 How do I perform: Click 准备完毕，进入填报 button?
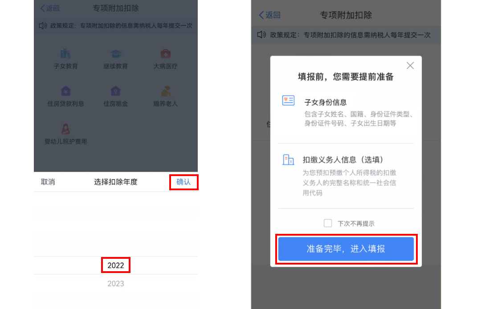tap(346, 249)
